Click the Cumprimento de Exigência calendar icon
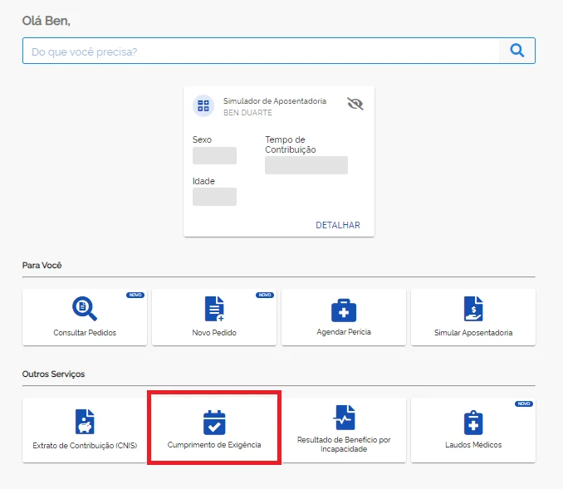This screenshot has width=563, height=489. 214,423
